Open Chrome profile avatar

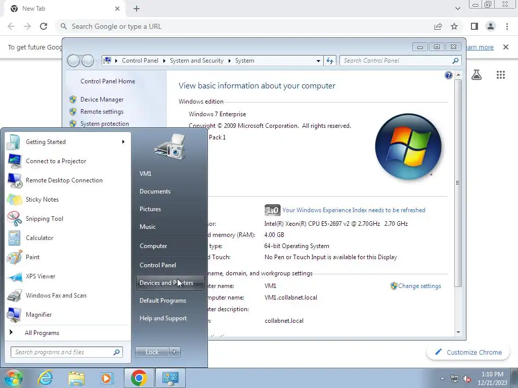491,26
